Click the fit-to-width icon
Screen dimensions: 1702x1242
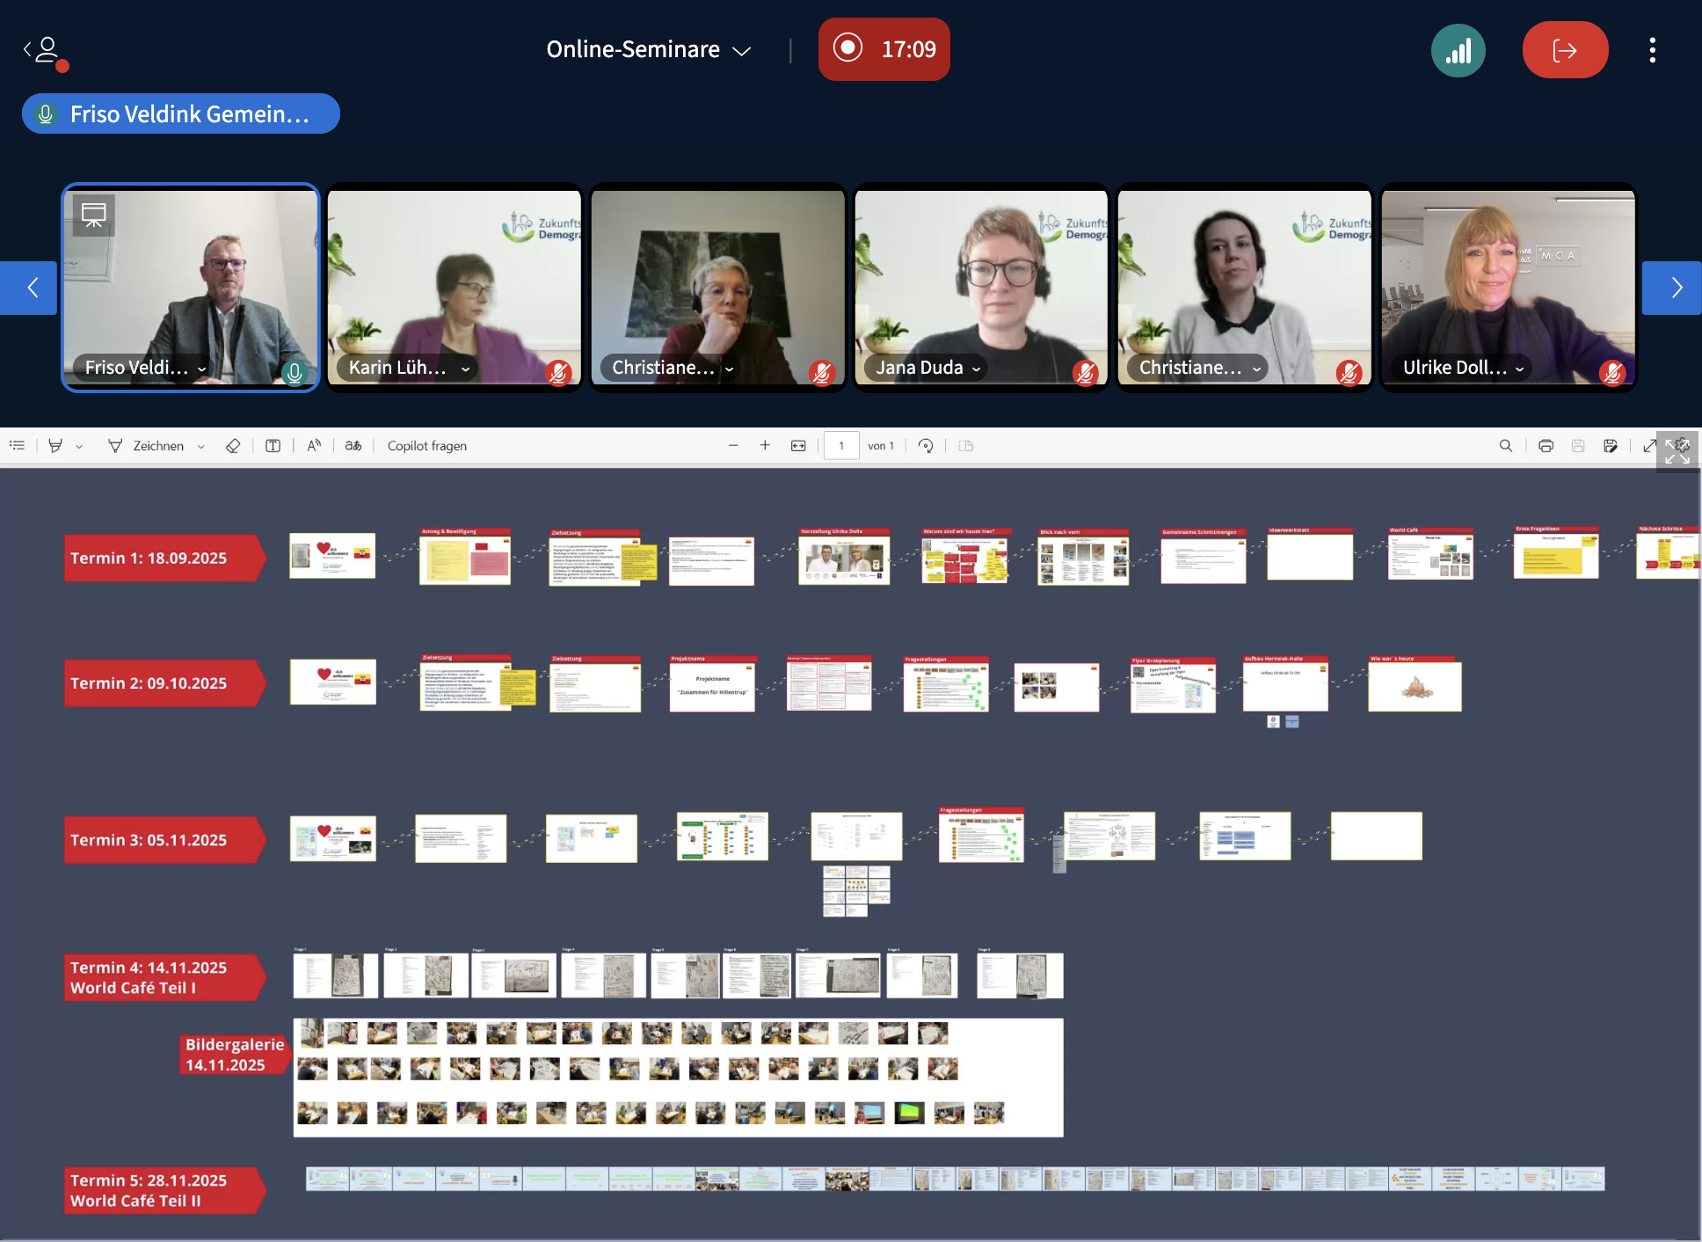(797, 446)
